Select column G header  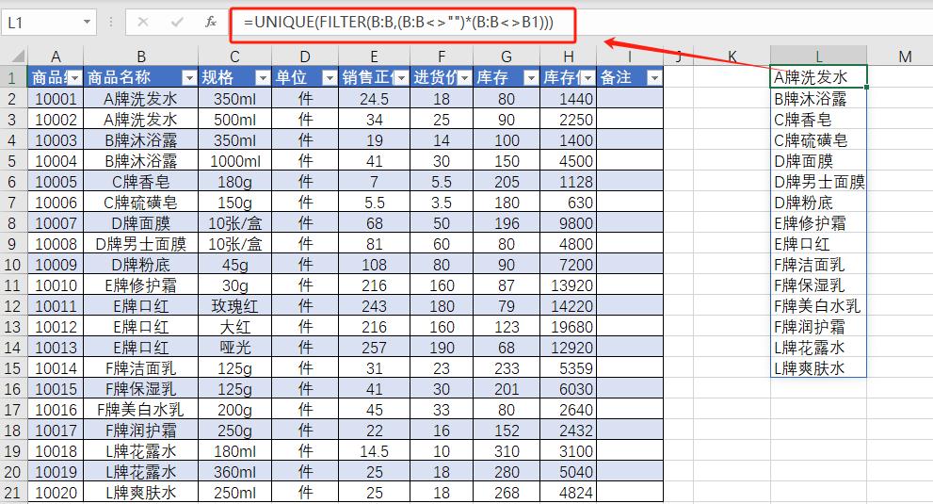pyautogui.click(x=507, y=57)
